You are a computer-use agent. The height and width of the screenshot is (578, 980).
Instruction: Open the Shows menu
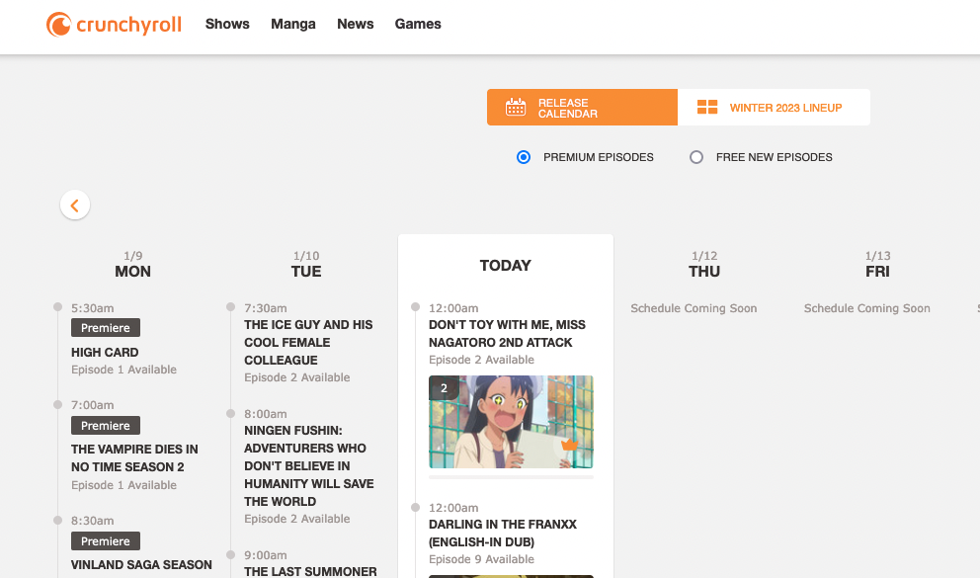point(227,24)
